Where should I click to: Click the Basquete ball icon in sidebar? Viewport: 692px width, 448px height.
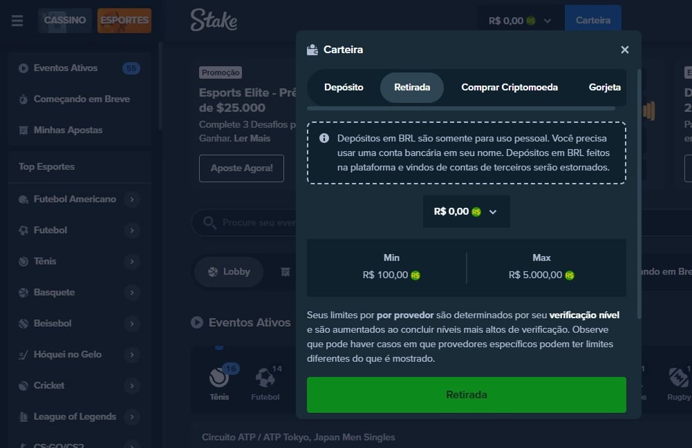coord(24,293)
